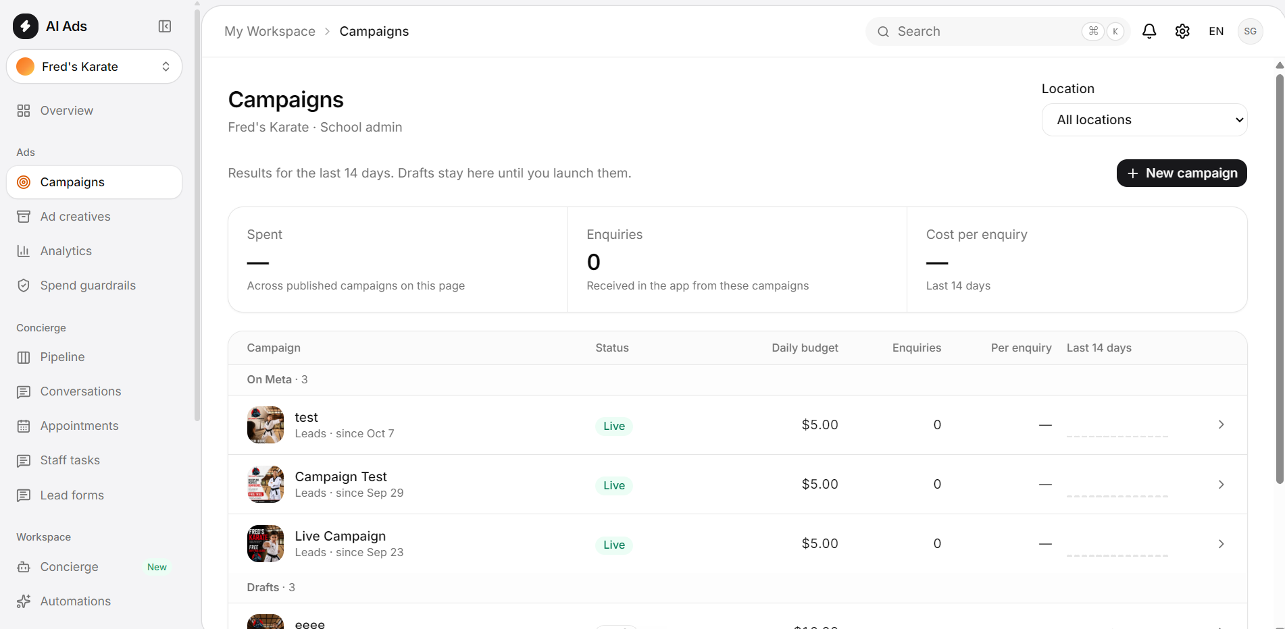The height and width of the screenshot is (629, 1285).
Task: Open Analytics in the sidebar
Action: 94,251
